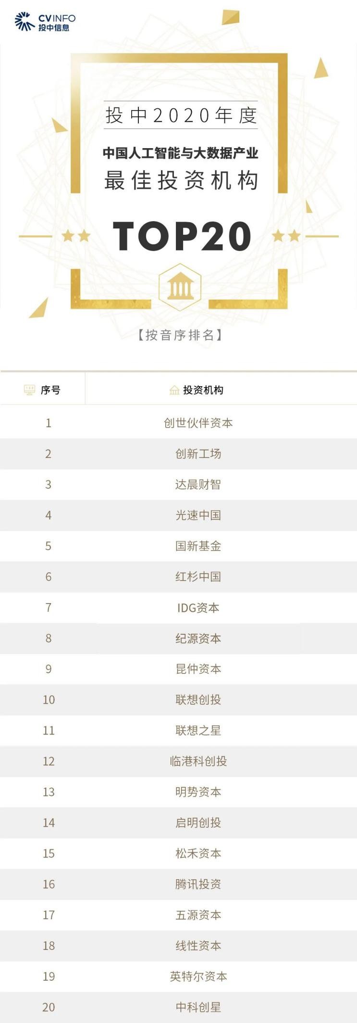357x1023 pixels.
Task: Click the 投资机构 column header
Action: [203, 390]
